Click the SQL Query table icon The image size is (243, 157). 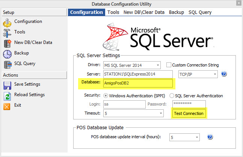(8, 65)
